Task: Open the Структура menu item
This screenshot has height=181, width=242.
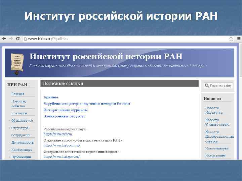Action: pos(20,128)
